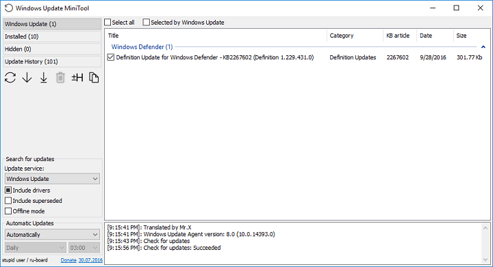
Task: Click the ±H hide updates icon
Action: 77,77
